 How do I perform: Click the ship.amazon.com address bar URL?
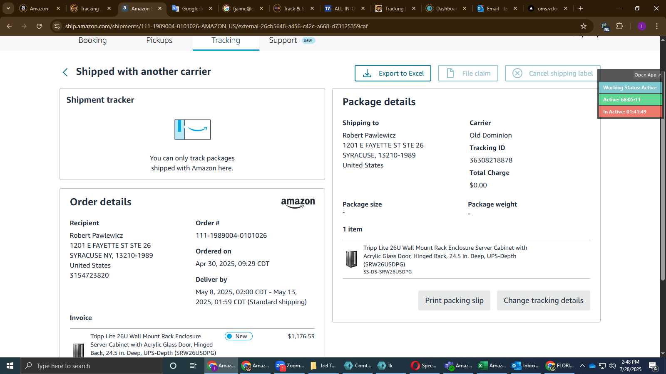tap(216, 26)
